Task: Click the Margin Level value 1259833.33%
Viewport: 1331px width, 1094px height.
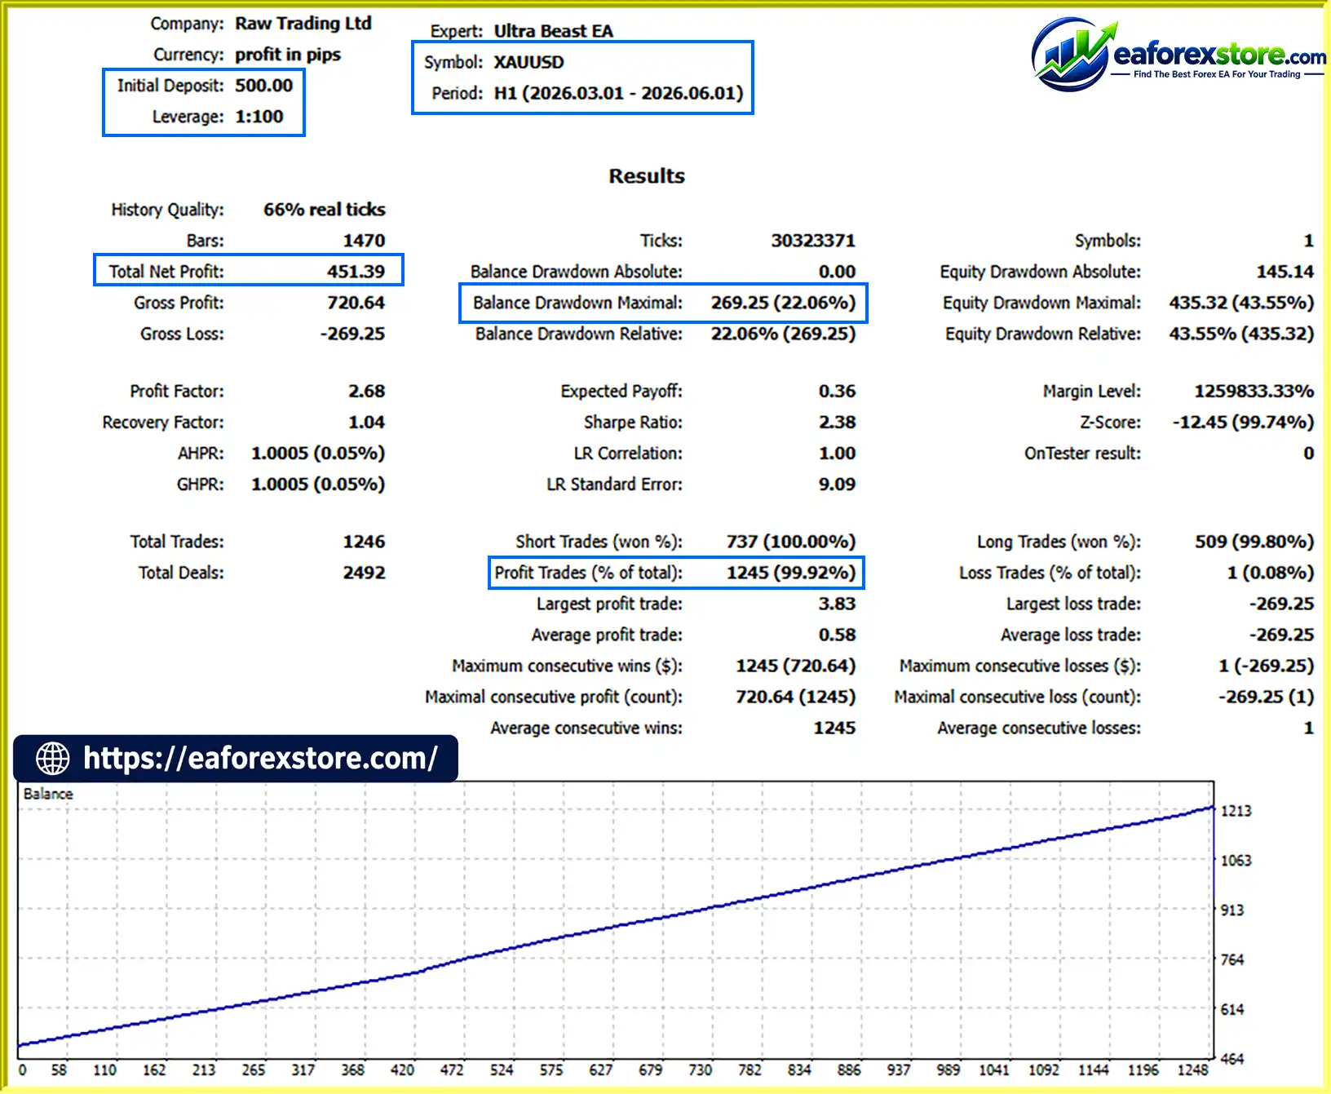Action: click(x=1254, y=392)
